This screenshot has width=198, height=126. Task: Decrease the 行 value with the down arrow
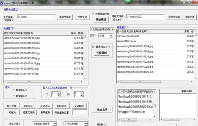(x=59, y=96)
